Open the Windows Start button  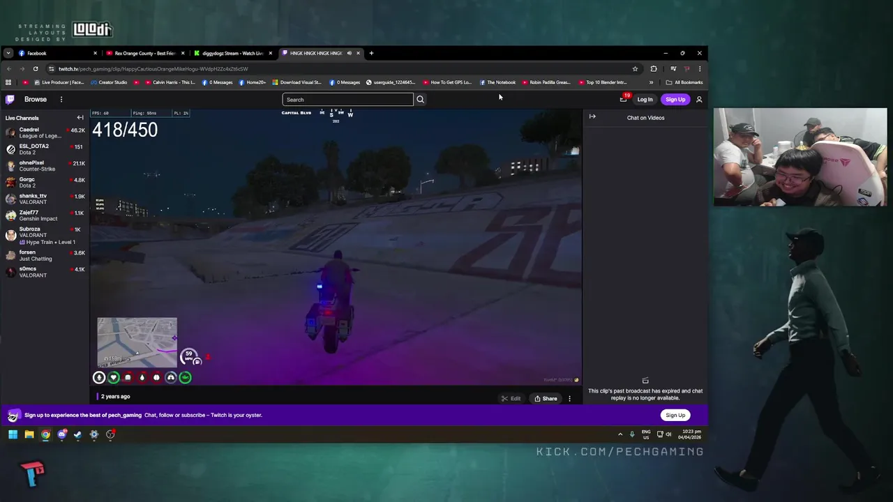[x=13, y=434]
